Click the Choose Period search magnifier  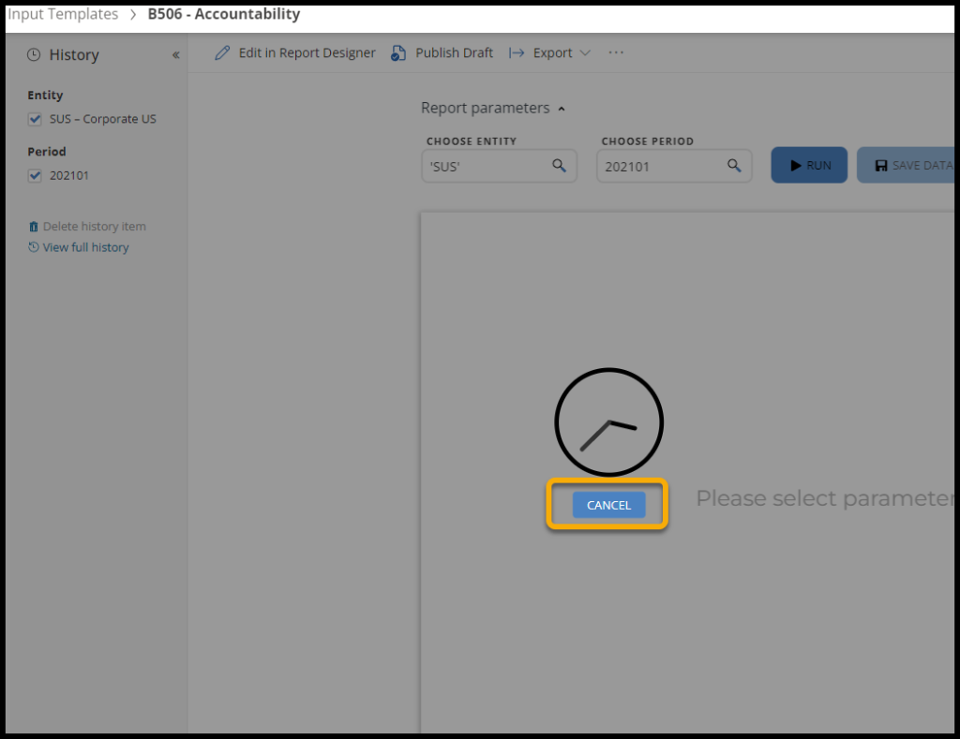(734, 166)
